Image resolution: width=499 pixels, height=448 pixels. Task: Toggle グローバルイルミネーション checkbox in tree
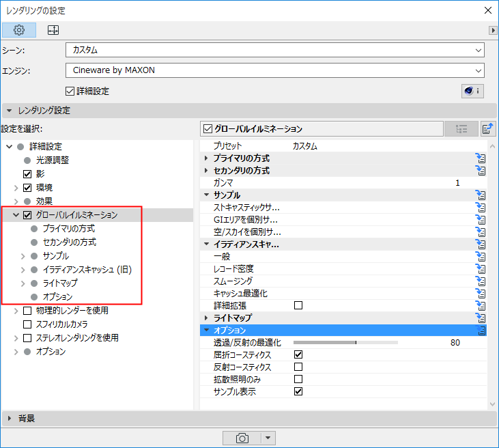click(27, 215)
